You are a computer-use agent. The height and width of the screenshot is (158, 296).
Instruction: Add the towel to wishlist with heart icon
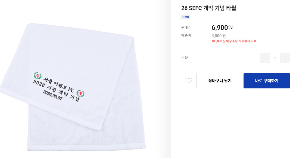(189, 81)
